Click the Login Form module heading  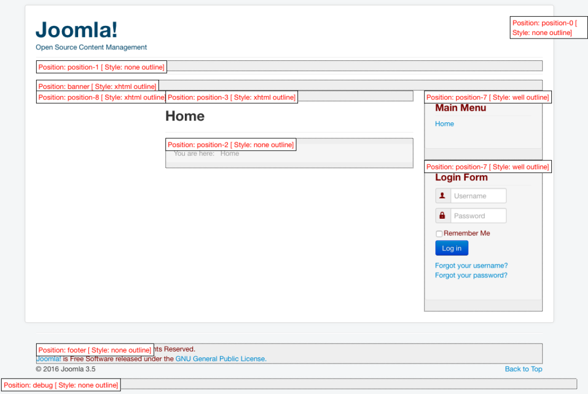coord(461,177)
